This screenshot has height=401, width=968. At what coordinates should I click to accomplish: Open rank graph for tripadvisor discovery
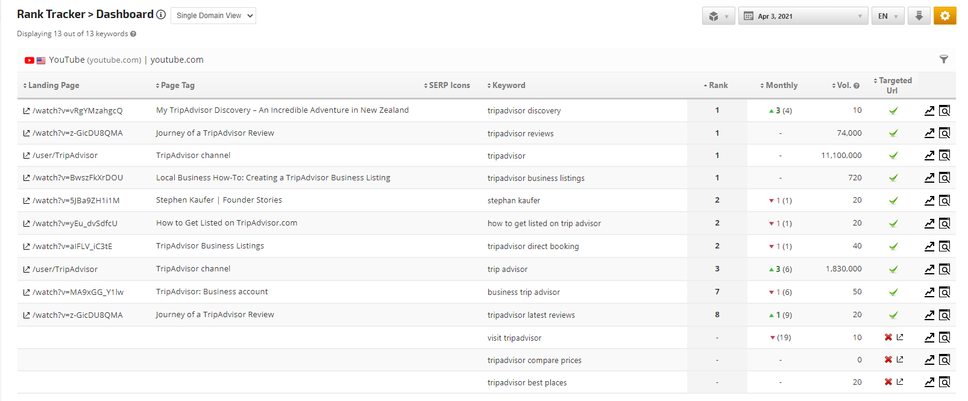929,110
